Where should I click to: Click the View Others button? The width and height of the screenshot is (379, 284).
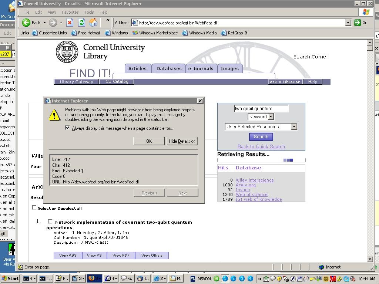pyautogui.click(x=152, y=255)
